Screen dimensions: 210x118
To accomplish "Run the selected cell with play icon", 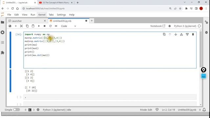I will 39,26.
